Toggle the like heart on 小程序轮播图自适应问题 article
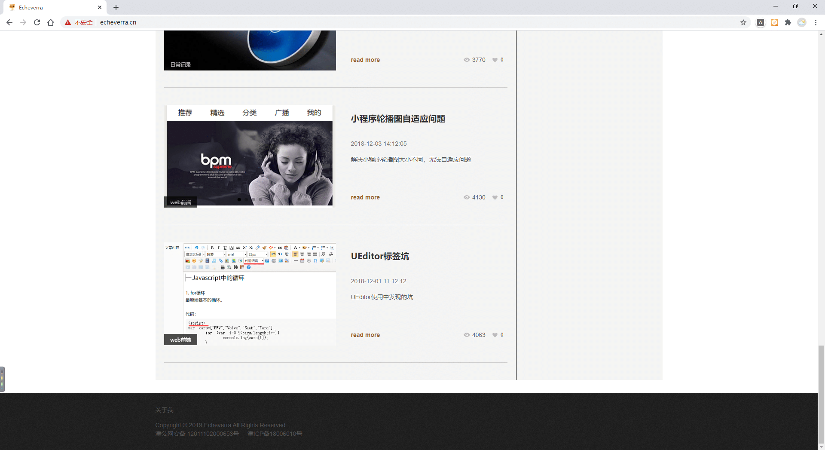 click(x=495, y=197)
